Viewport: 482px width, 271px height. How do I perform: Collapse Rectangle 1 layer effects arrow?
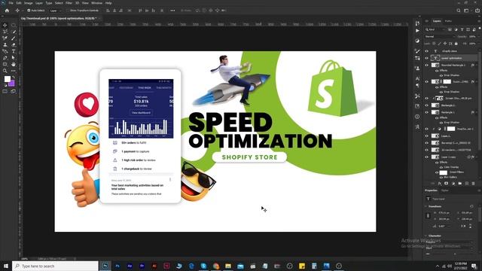point(477,112)
